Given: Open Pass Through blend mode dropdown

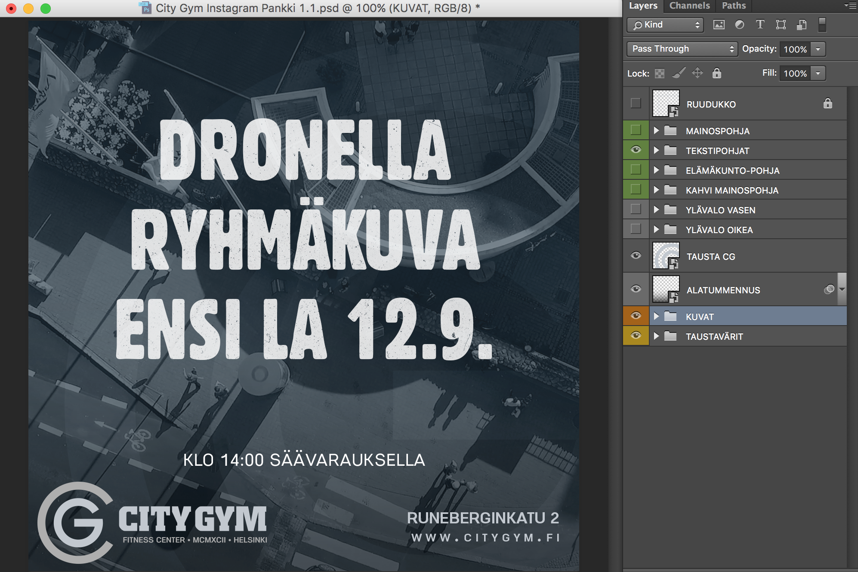Looking at the screenshot, I should (682, 49).
